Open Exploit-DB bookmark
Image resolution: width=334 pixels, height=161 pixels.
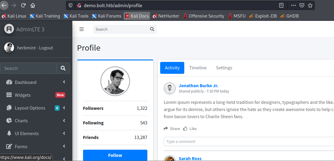click(x=263, y=16)
